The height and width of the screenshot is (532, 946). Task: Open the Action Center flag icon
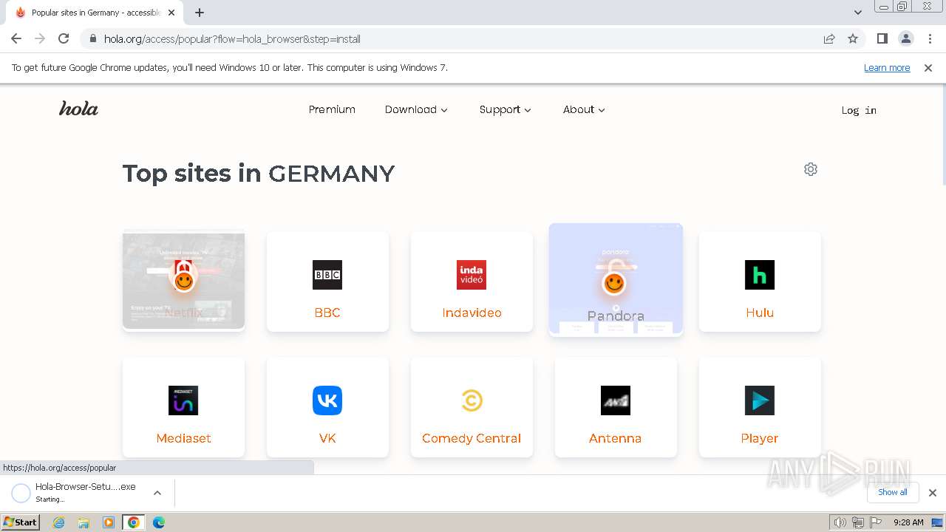point(874,522)
